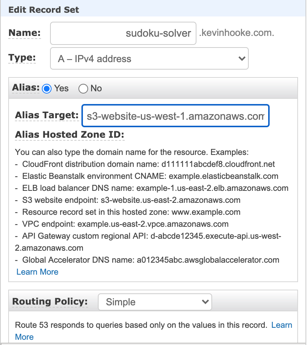Click the Simple routing policy selector

155,302
